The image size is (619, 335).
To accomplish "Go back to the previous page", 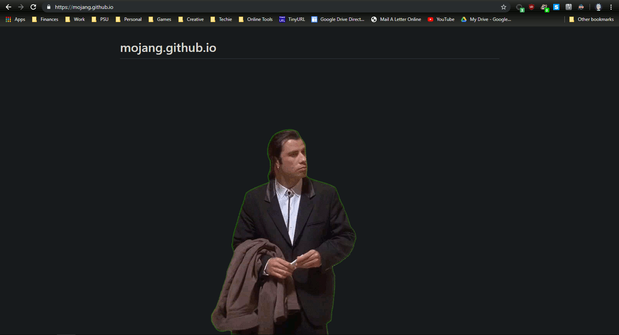I will pos(9,7).
